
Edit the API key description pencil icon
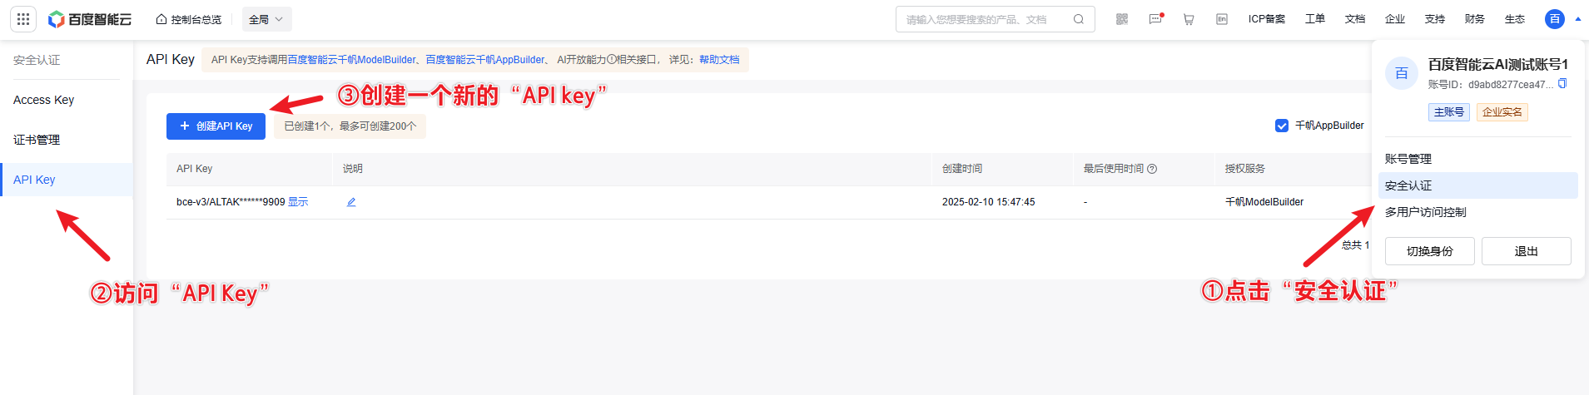351,202
